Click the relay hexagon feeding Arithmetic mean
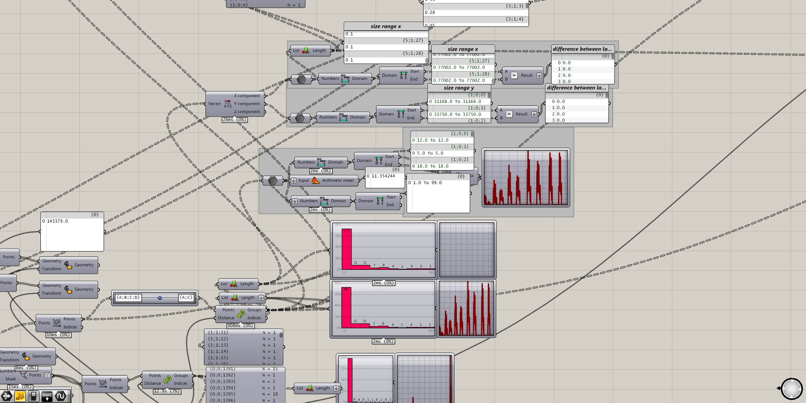 pos(272,180)
